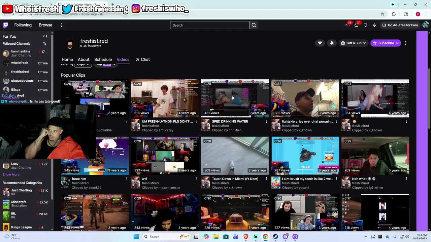Play the Nah what clip thumbnail
431x242 pixels.
pos(375,156)
